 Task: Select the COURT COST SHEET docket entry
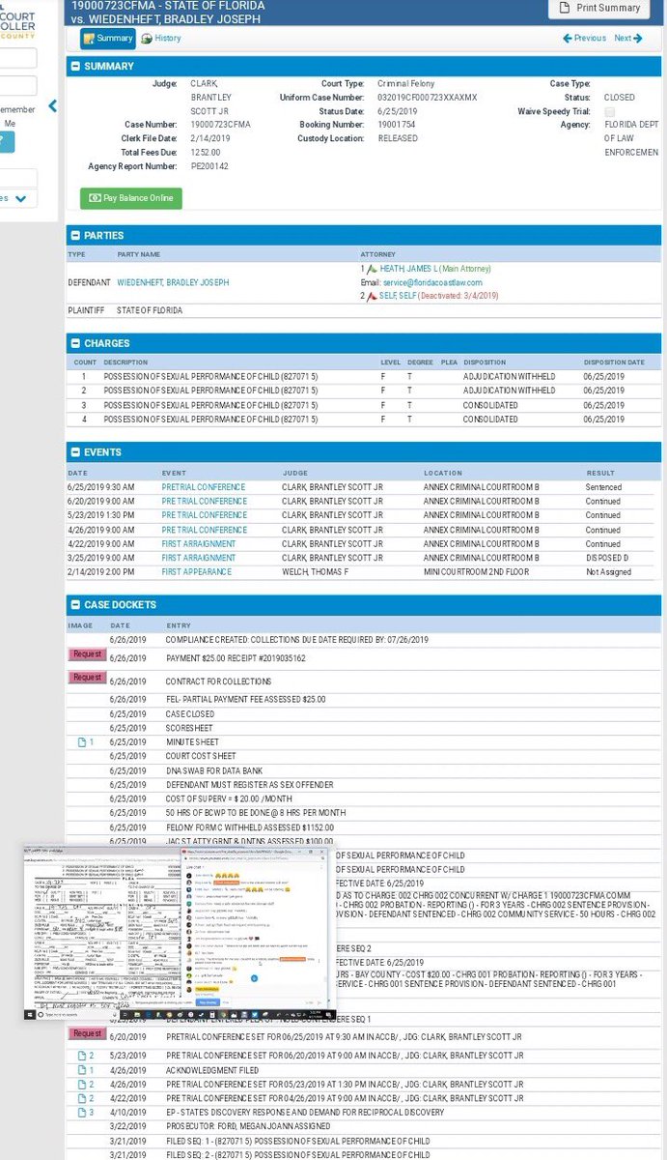click(201, 756)
